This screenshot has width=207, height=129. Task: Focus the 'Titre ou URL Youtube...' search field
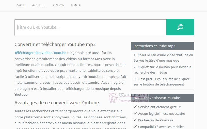click(x=91, y=27)
